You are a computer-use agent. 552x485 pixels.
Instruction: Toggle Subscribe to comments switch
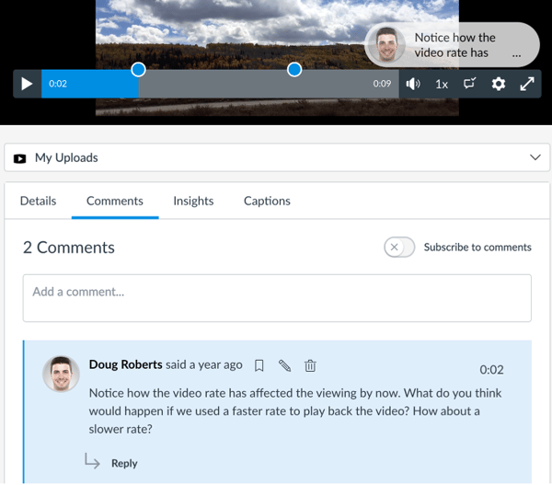(x=399, y=247)
